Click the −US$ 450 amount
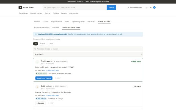The height and width of the screenshot is (110, 176). [x=136, y=62]
